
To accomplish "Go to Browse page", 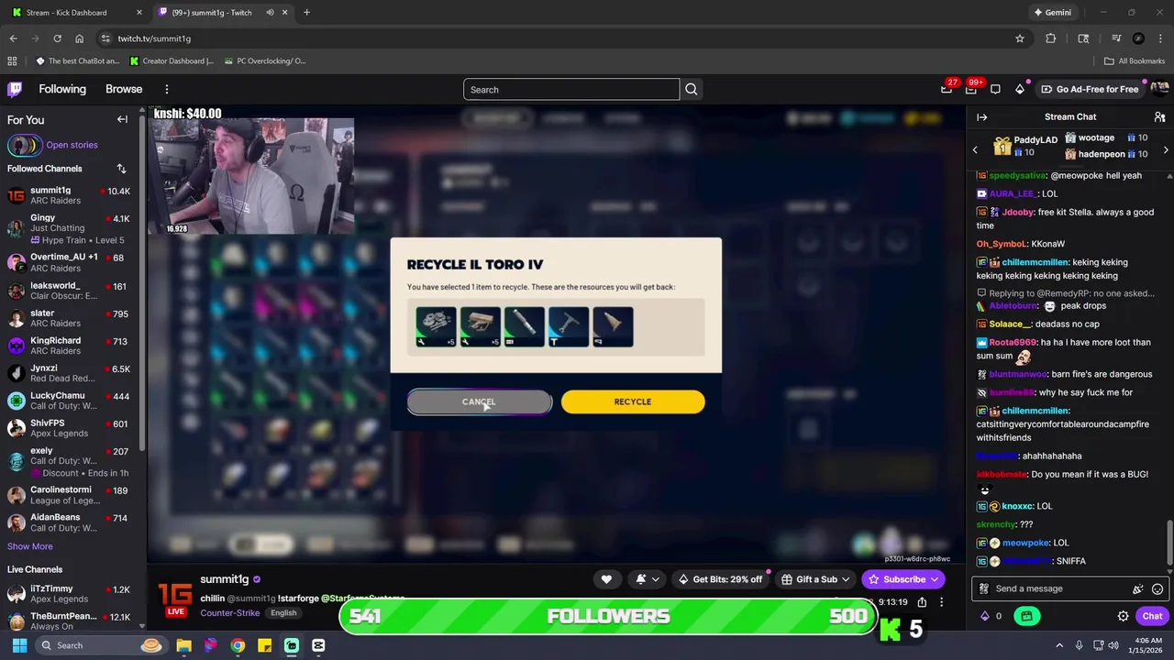I will (124, 89).
